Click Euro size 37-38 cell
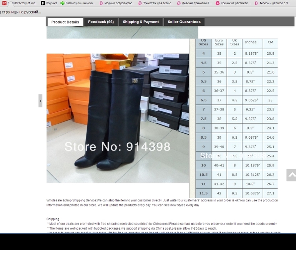Viewport: 296px width, 253px height. point(219,109)
